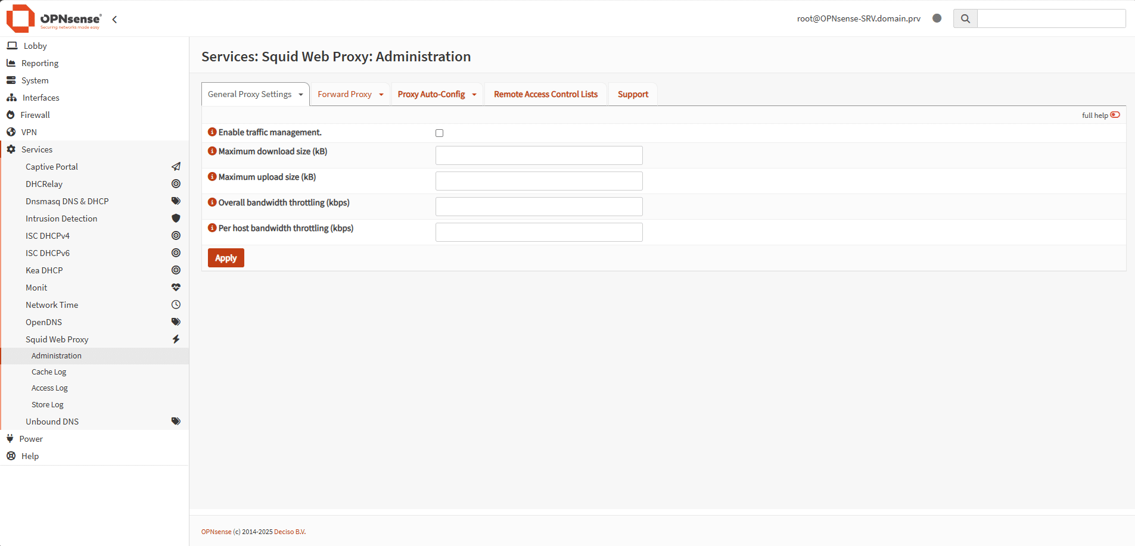Screen dimensions: 1135x546
Task: Click the ISC DHCPv6 target icon
Action: click(x=176, y=253)
